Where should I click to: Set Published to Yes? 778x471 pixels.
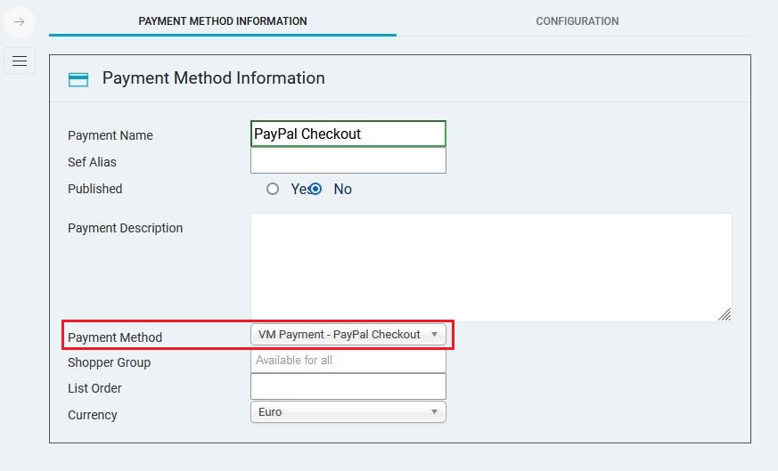273,189
